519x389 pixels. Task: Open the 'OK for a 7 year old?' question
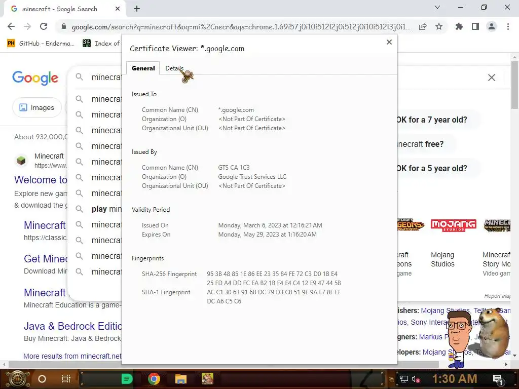coord(432,120)
